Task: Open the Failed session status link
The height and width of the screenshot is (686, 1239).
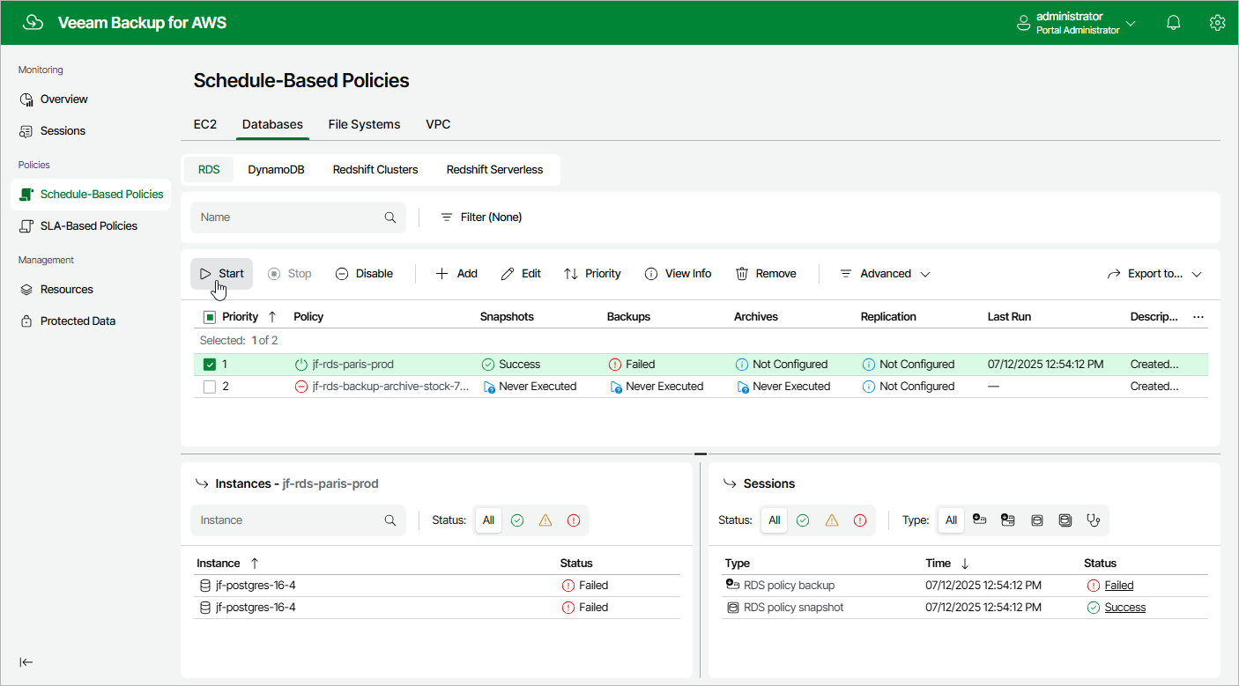Action: (x=1119, y=586)
